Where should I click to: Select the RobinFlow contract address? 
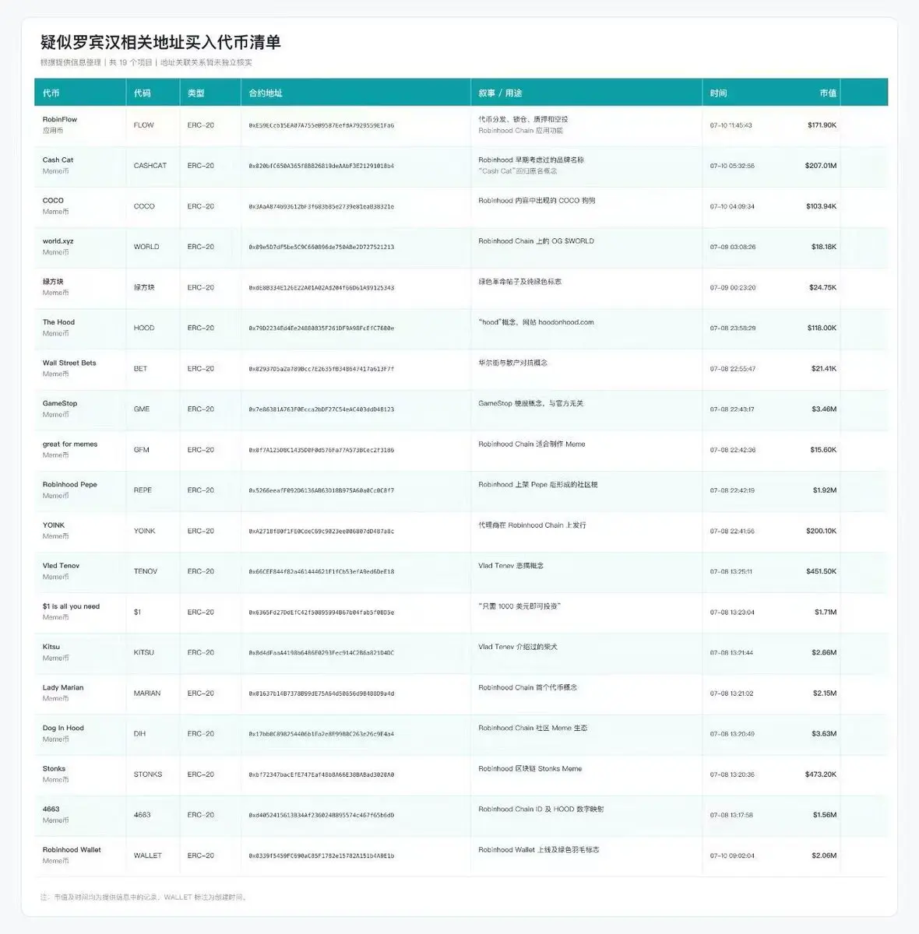(x=322, y=125)
